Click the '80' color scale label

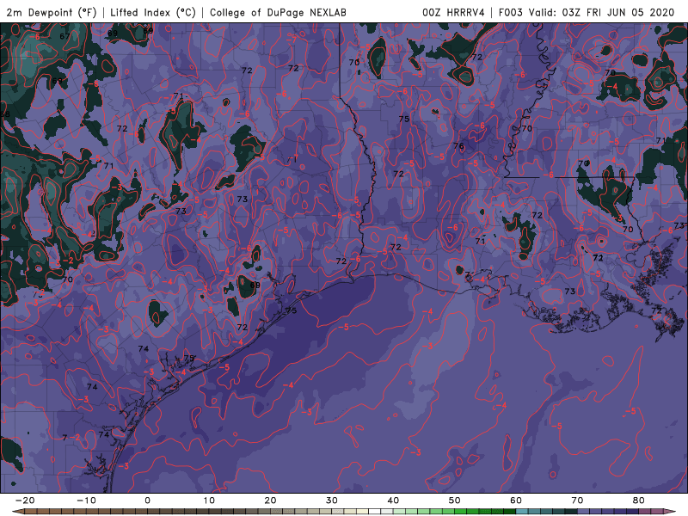[x=639, y=501]
